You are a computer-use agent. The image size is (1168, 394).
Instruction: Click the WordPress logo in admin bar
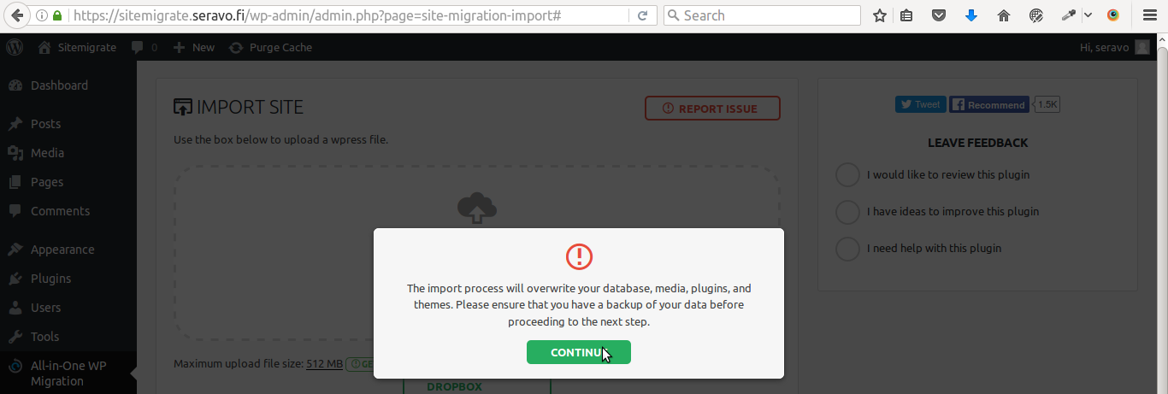(x=14, y=48)
